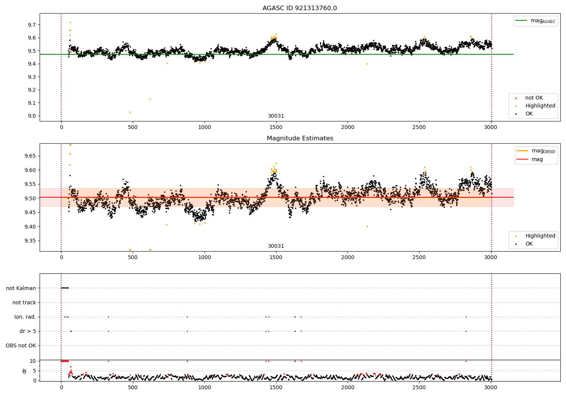Click the 9.0 y-axis tick label
The image size is (566, 396).
click(x=32, y=116)
